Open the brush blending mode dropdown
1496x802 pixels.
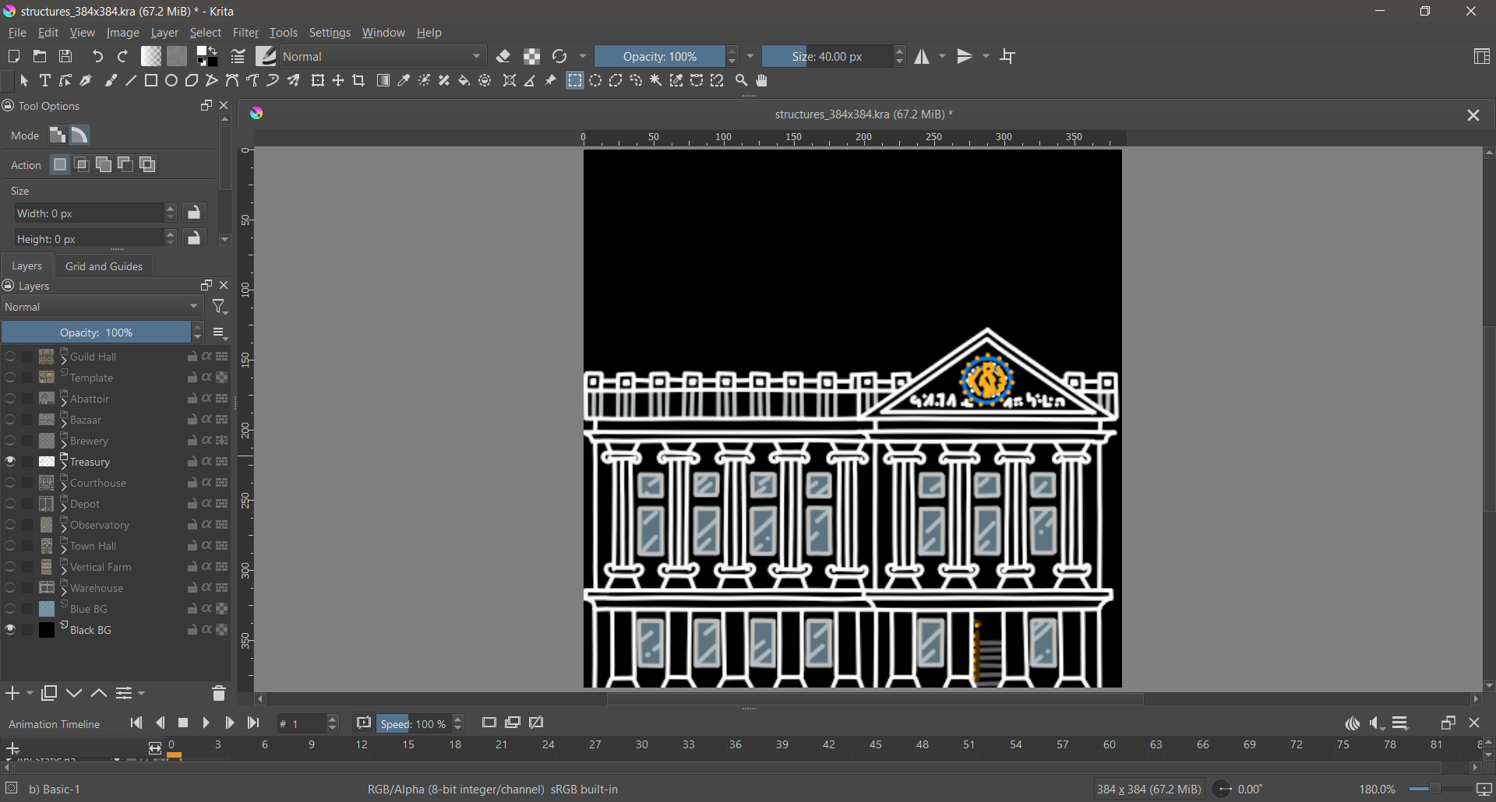point(383,57)
